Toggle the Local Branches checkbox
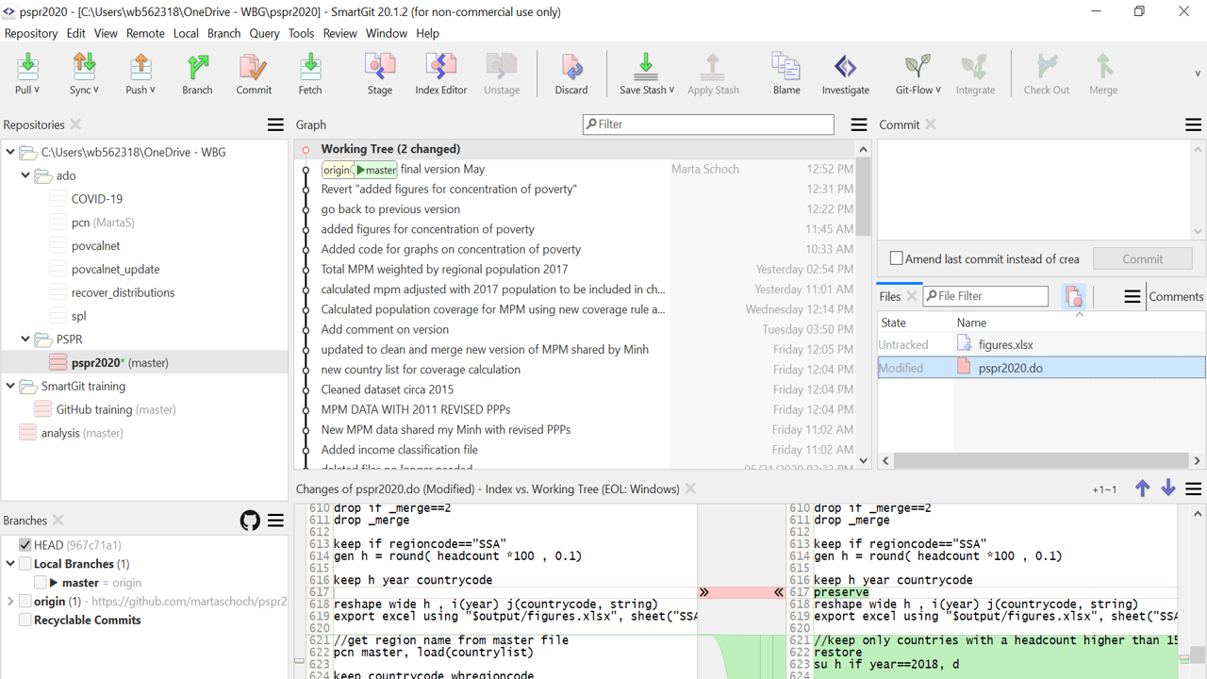The width and height of the screenshot is (1207, 679). (25, 564)
